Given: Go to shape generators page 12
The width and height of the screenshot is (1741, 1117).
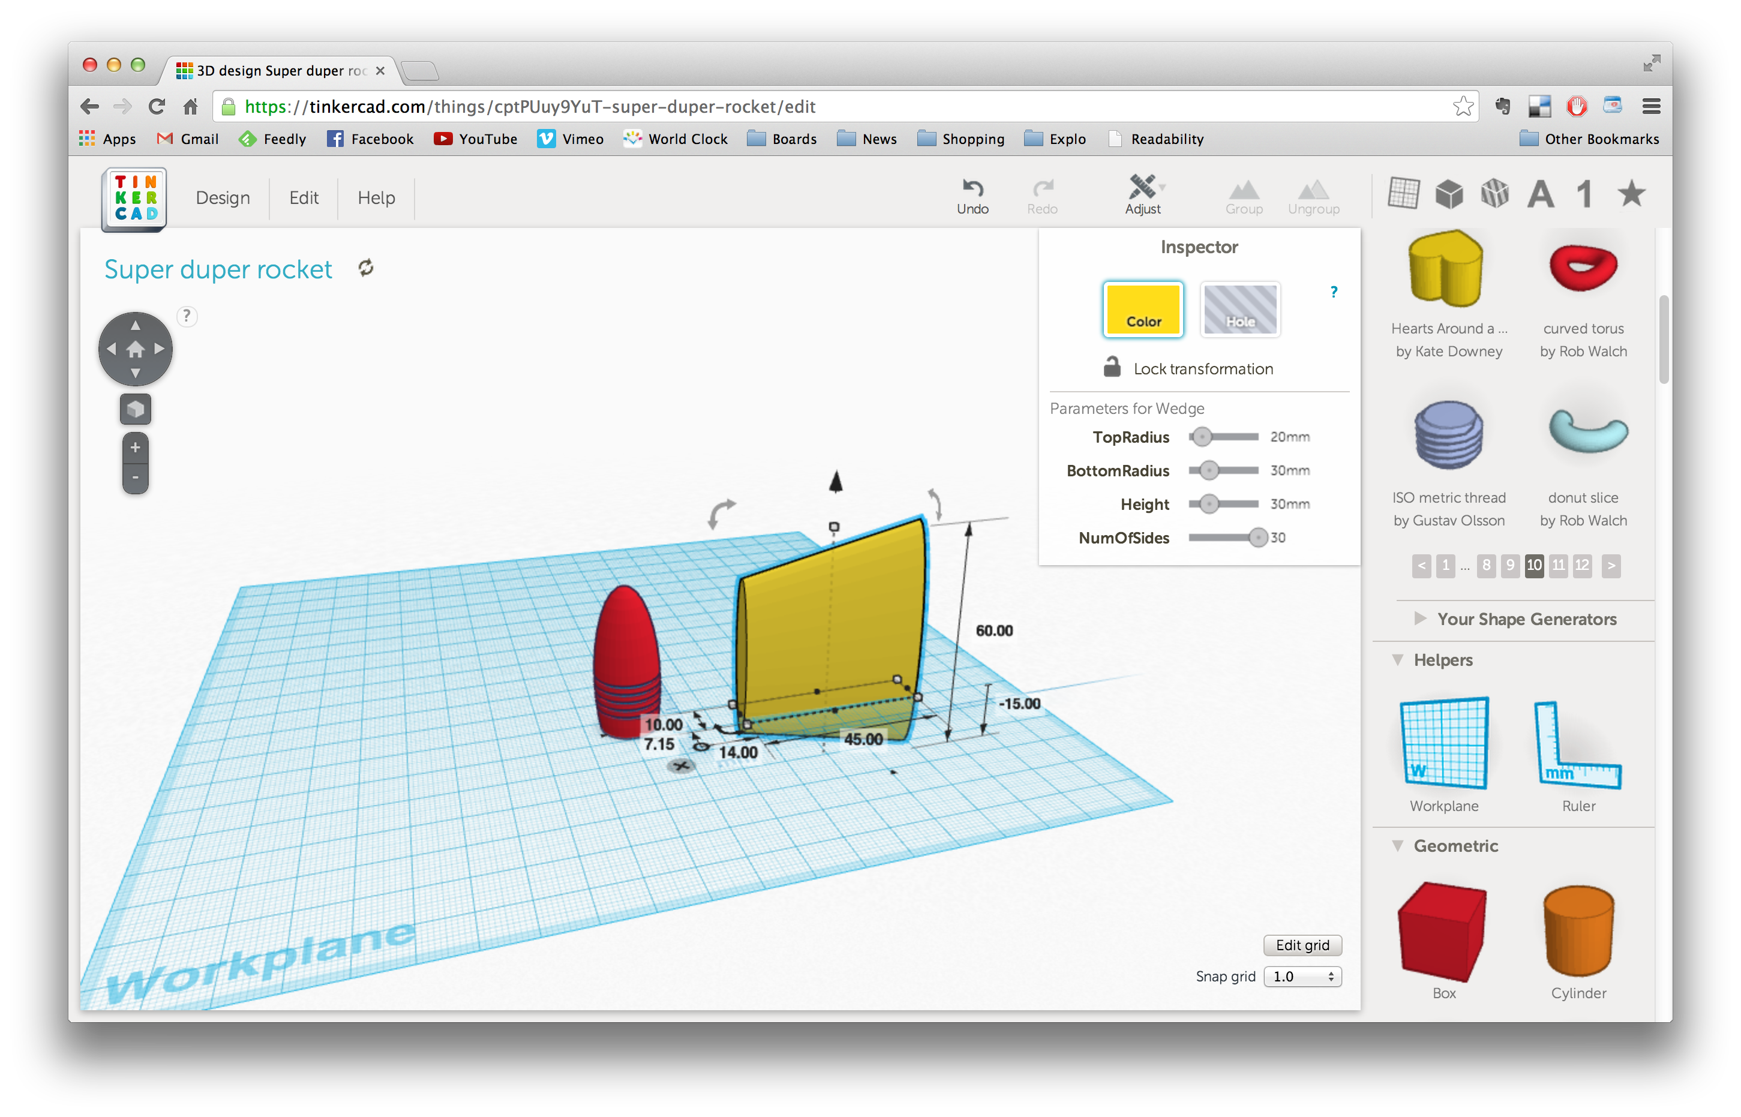Looking at the screenshot, I should (1582, 565).
